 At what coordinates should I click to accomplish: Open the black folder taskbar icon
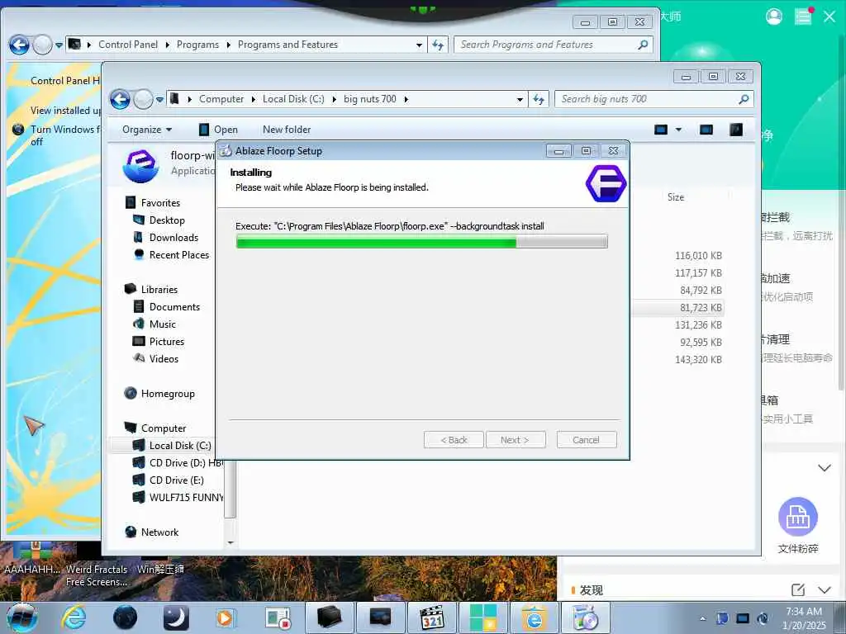[329, 617]
